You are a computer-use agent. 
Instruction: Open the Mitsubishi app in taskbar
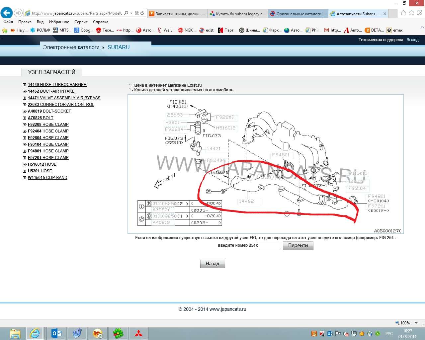138,333
